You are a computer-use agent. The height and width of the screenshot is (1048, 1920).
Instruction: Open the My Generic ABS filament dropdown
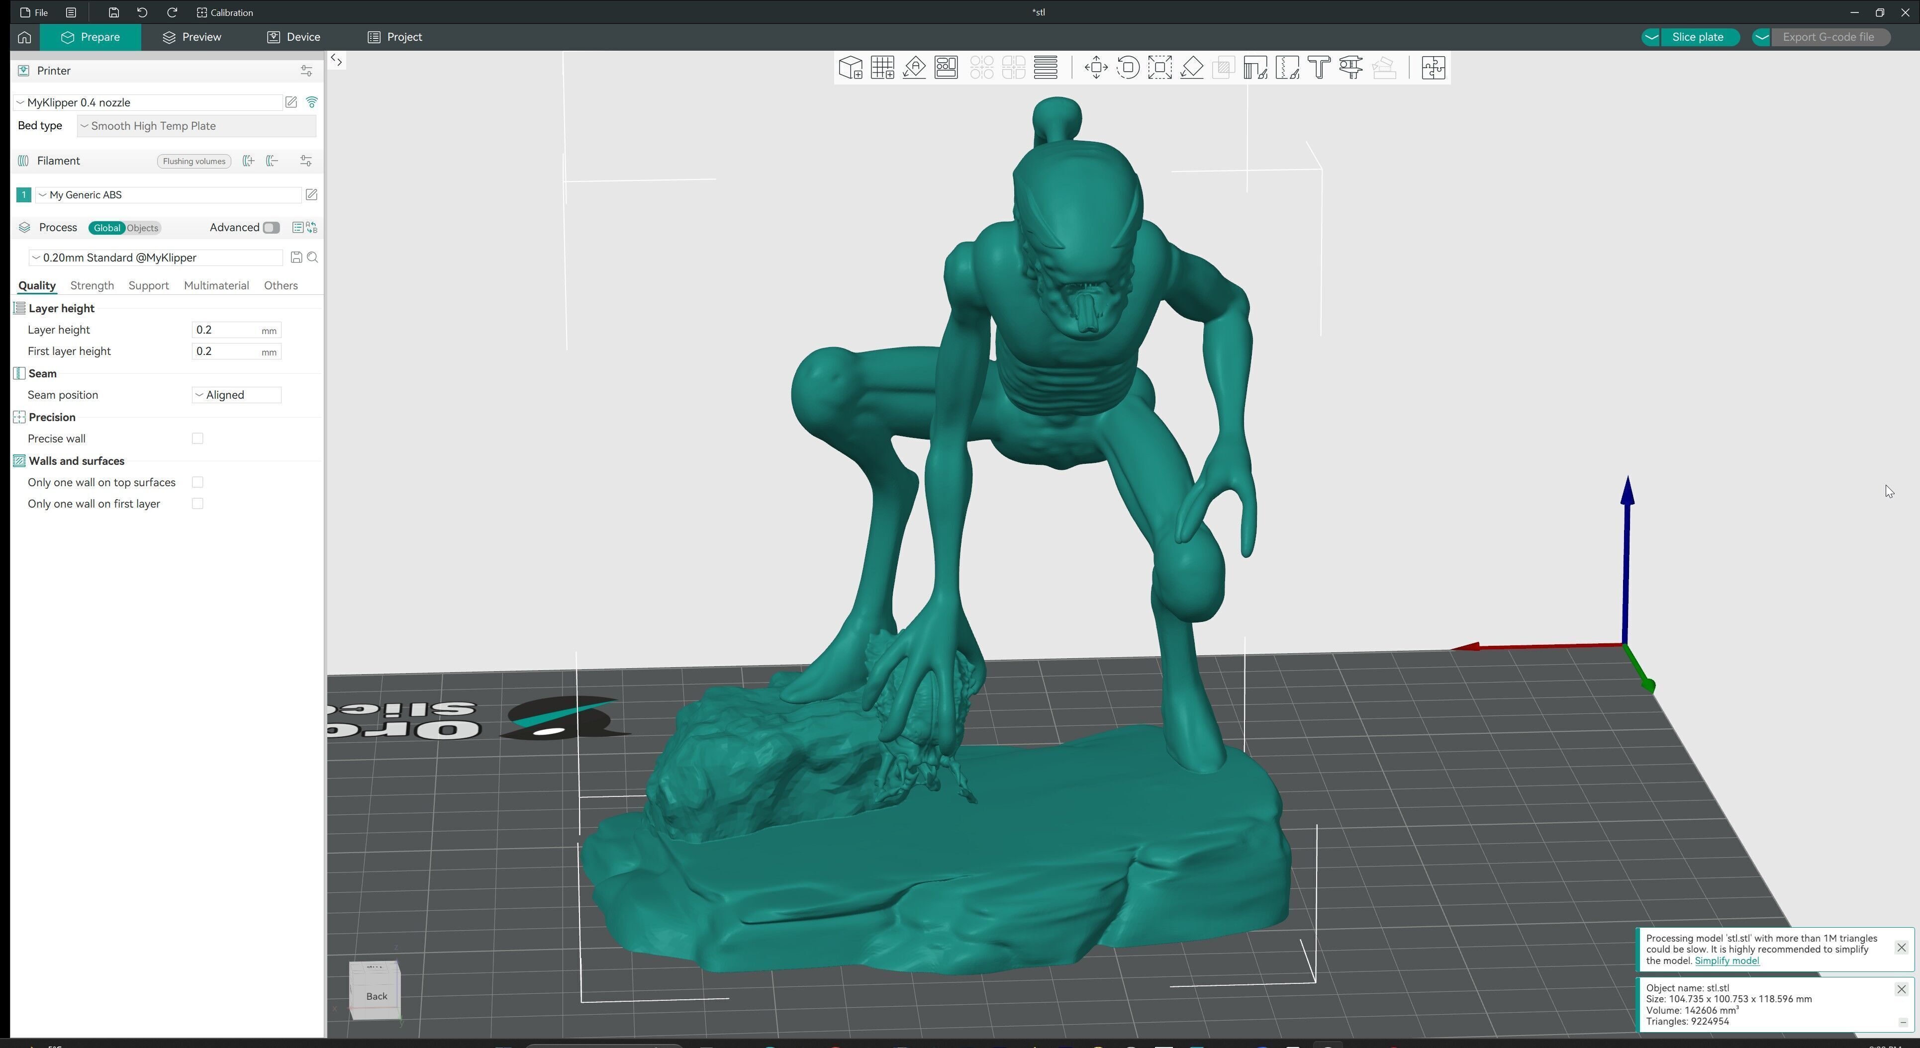point(169,195)
